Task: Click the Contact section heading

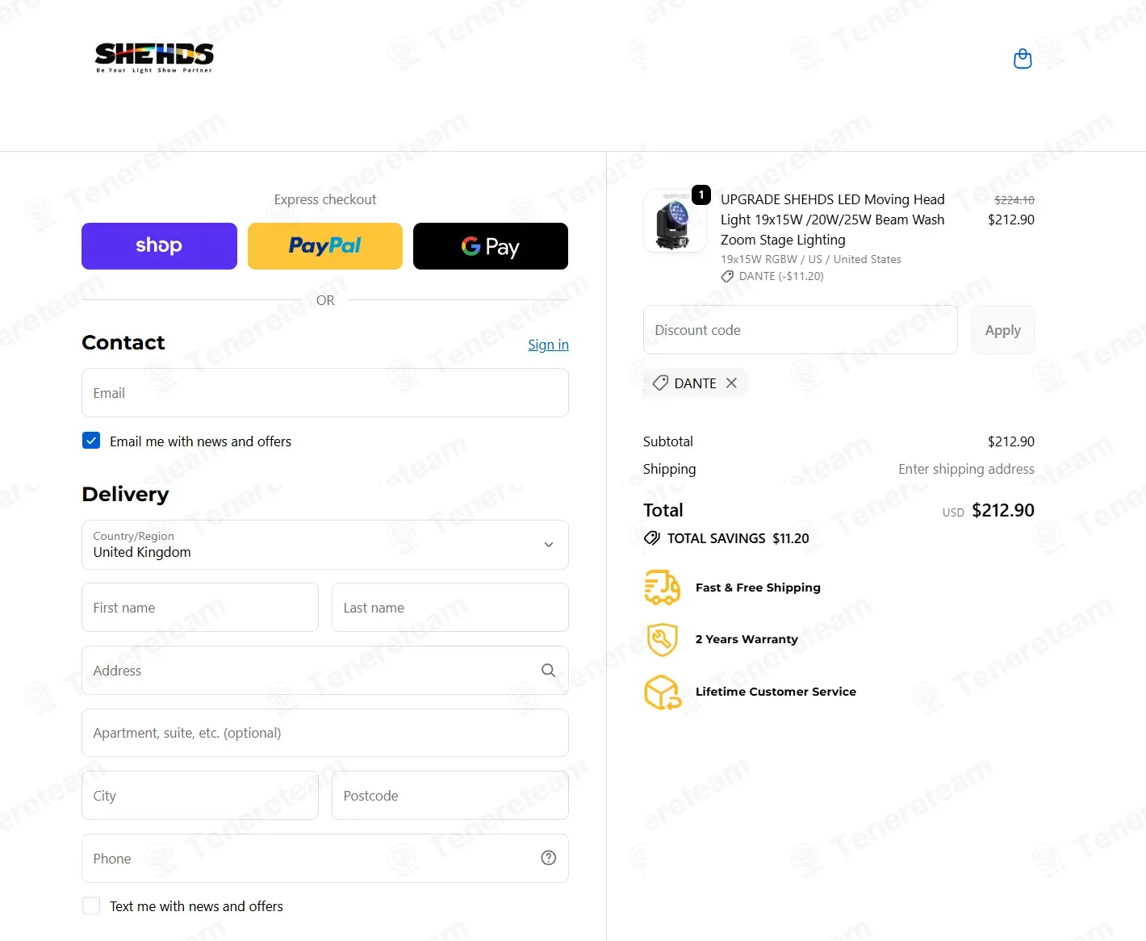Action: pyautogui.click(x=123, y=343)
